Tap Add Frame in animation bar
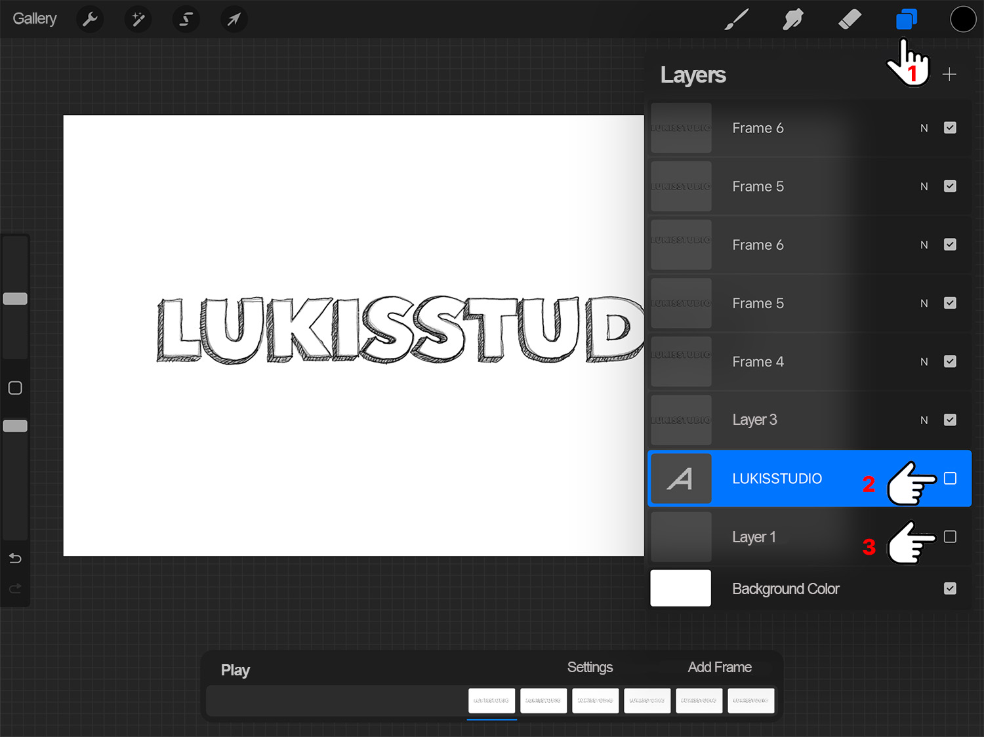 [719, 667]
